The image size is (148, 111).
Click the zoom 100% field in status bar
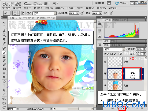click(x=12, y=109)
